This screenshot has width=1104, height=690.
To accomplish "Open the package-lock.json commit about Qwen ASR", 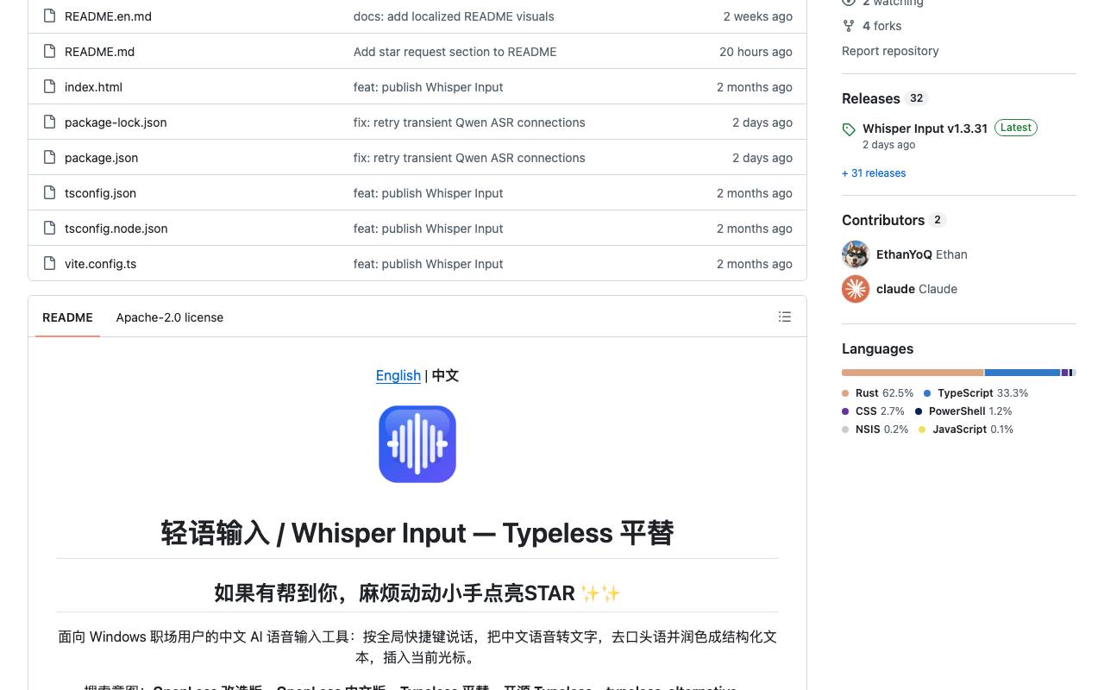I will (469, 122).
